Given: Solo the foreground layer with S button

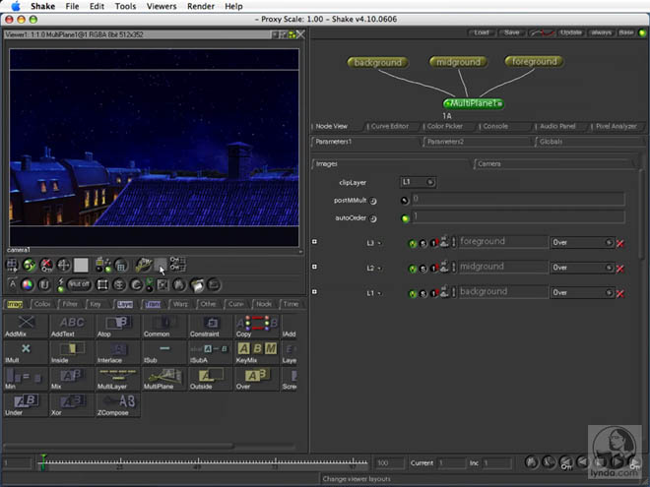Looking at the screenshot, I should coord(422,244).
